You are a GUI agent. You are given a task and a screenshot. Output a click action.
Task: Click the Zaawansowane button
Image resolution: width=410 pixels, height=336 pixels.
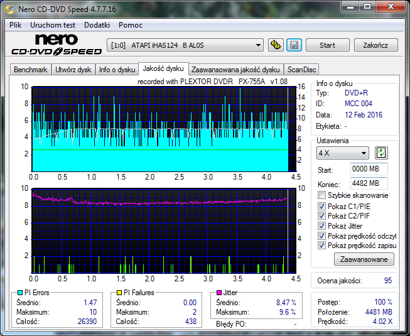tap(364, 259)
